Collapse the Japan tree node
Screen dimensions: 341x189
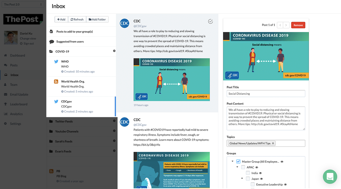242,178
